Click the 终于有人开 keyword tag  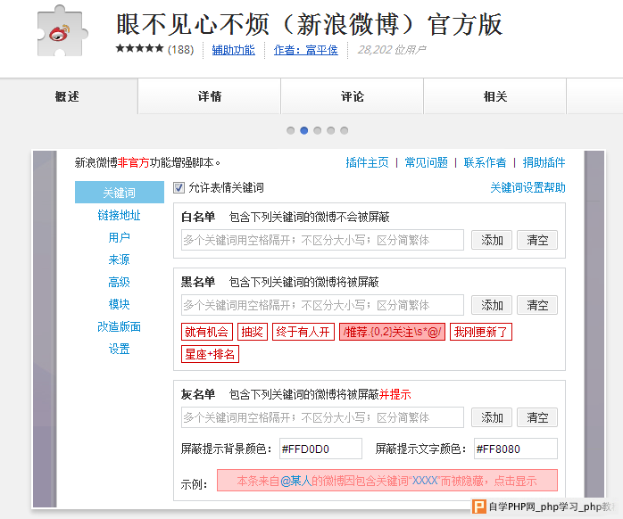[303, 332]
